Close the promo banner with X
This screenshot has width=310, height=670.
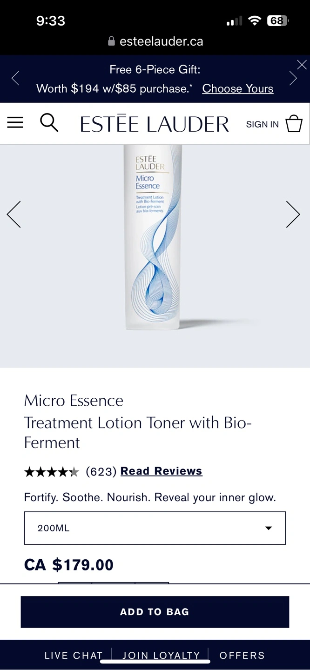302,65
